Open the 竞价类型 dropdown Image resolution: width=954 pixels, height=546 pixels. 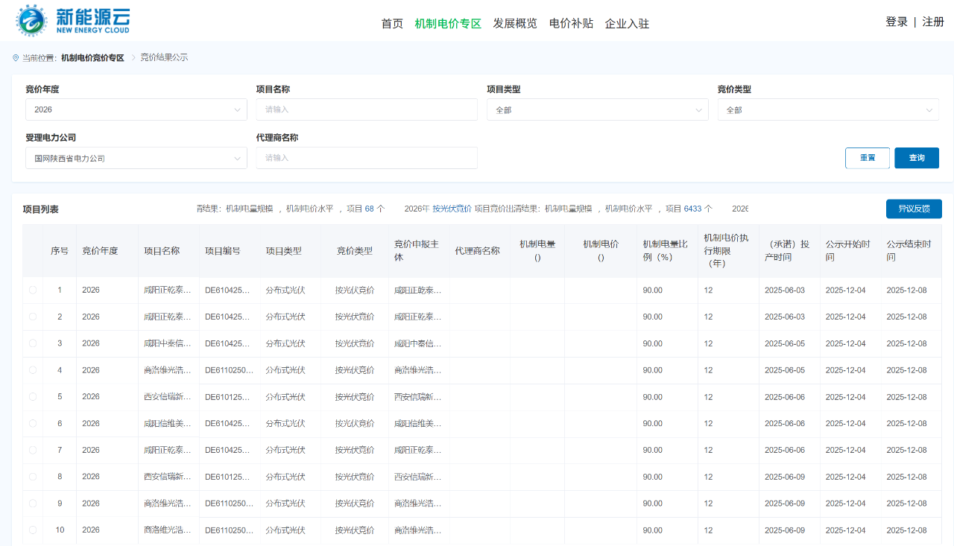(827, 109)
